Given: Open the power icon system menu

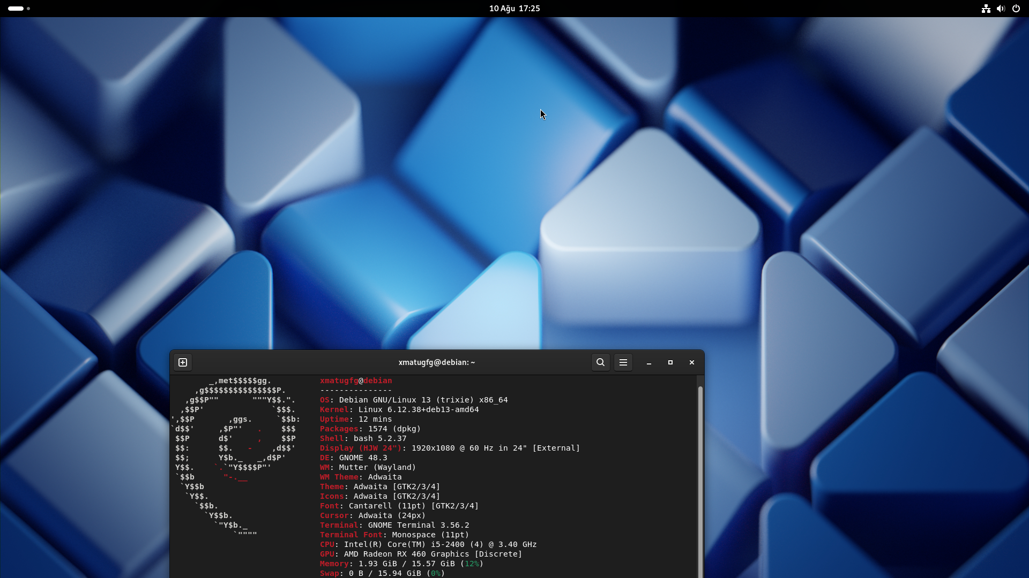Looking at the screenshot, I should coord(1016,9).
